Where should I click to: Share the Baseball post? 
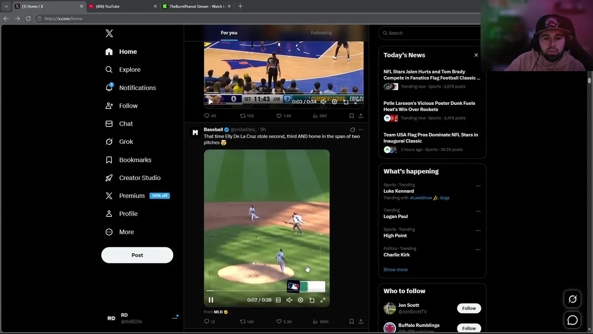[x=360, y=321]
